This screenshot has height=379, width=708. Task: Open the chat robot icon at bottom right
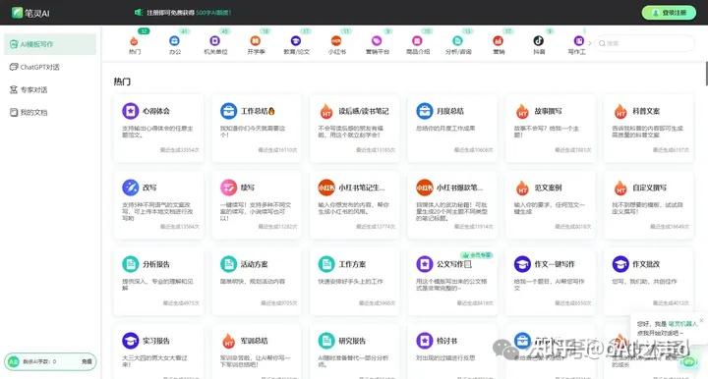tap(689, 361)
